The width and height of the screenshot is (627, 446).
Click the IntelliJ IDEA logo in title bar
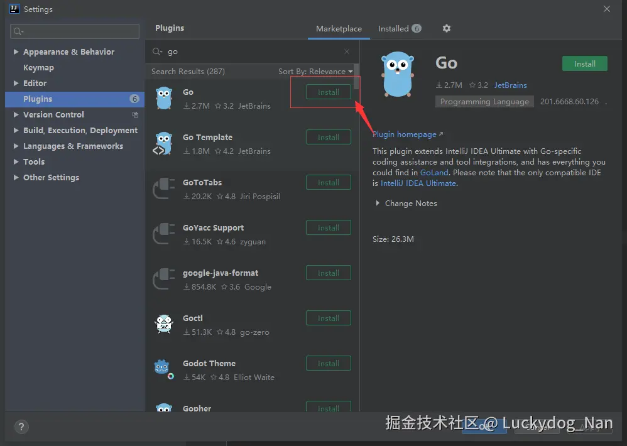[14, 9]
